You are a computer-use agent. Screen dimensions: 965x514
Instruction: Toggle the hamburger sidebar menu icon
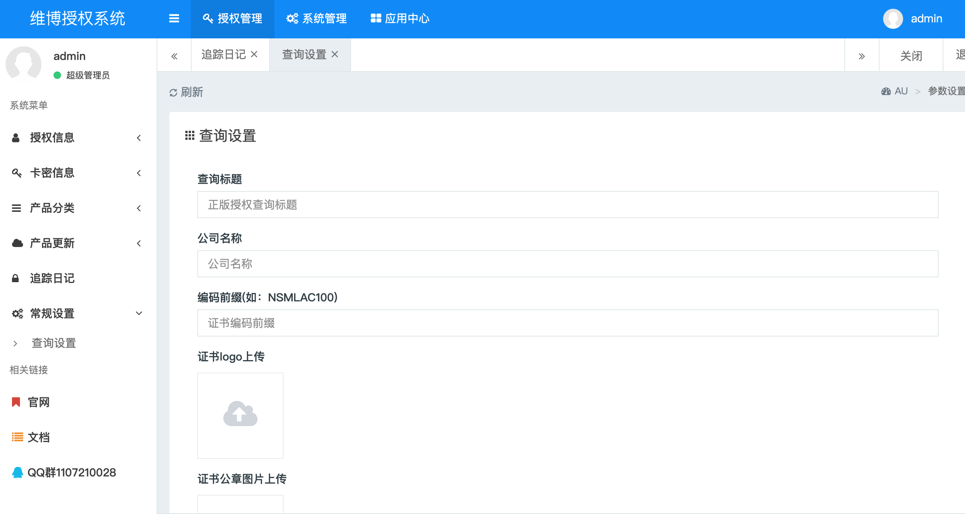(174, 18)
